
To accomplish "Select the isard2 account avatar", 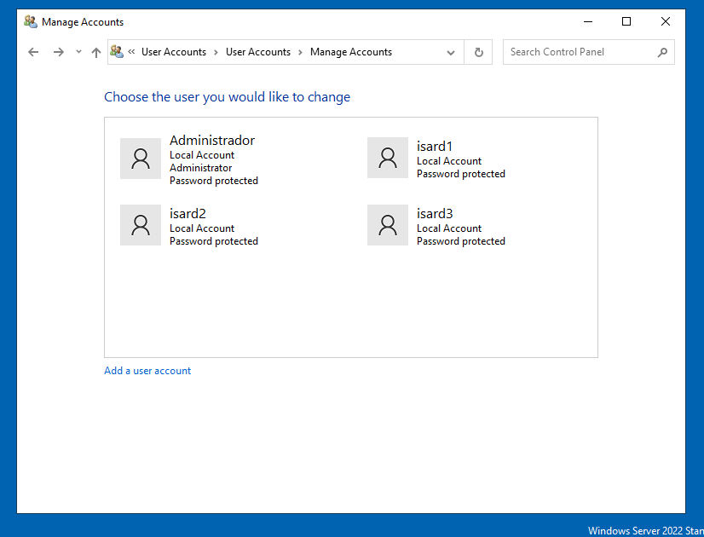I will [x=141, y=225].
